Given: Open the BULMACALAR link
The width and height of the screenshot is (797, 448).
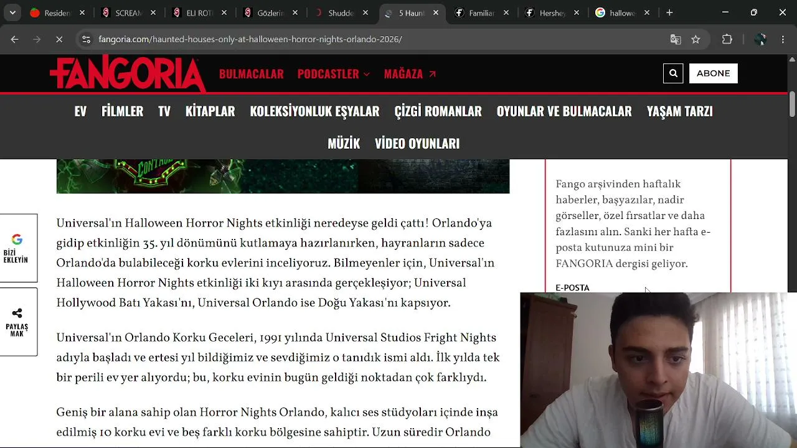Looking at the screenshot, I should click(252, 74).
